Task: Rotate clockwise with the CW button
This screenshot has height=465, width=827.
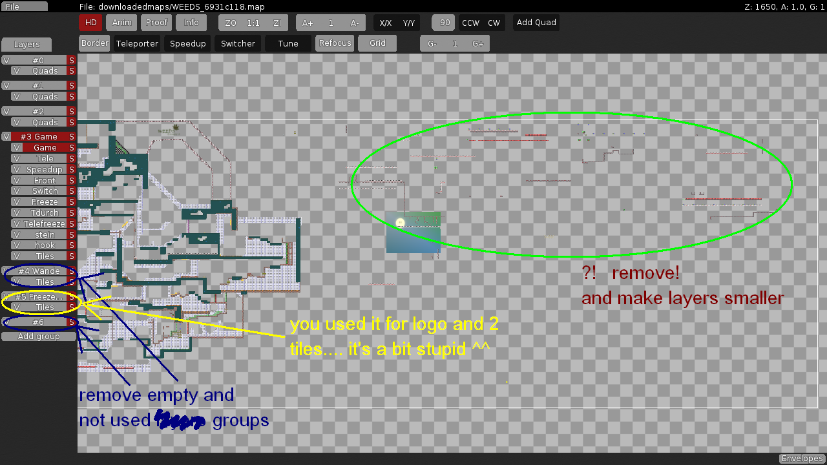Action: [x=494, y=23]
